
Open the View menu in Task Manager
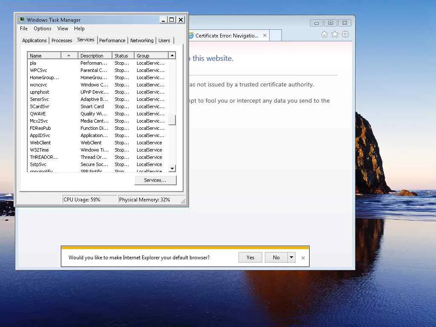click(63, 29)
